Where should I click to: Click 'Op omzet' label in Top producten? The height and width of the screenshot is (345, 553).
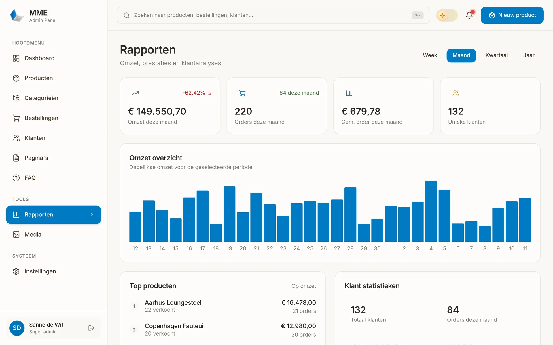[304, 286]
